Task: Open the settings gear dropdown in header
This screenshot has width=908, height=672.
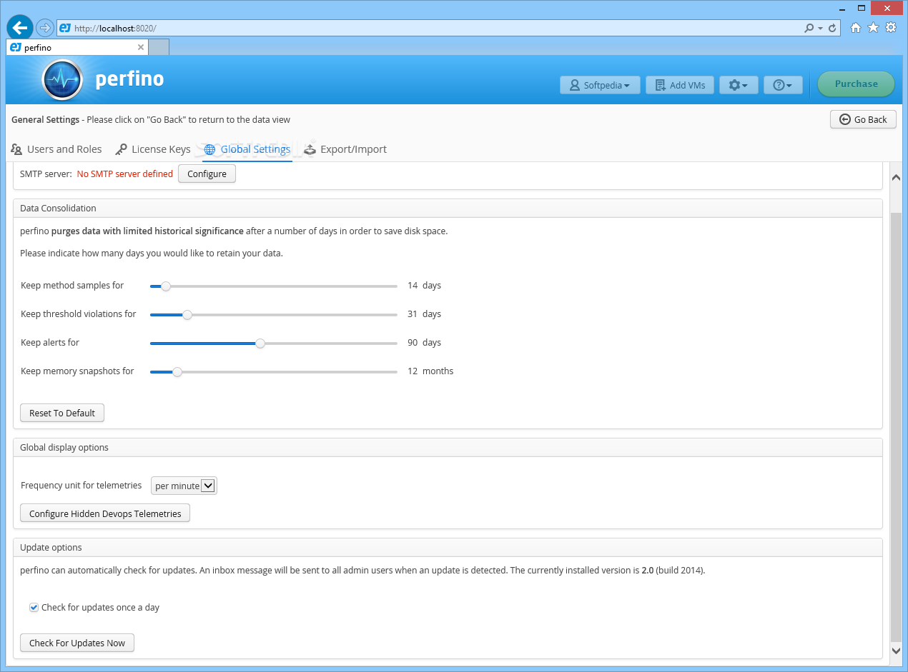Action: click(739, 85)
